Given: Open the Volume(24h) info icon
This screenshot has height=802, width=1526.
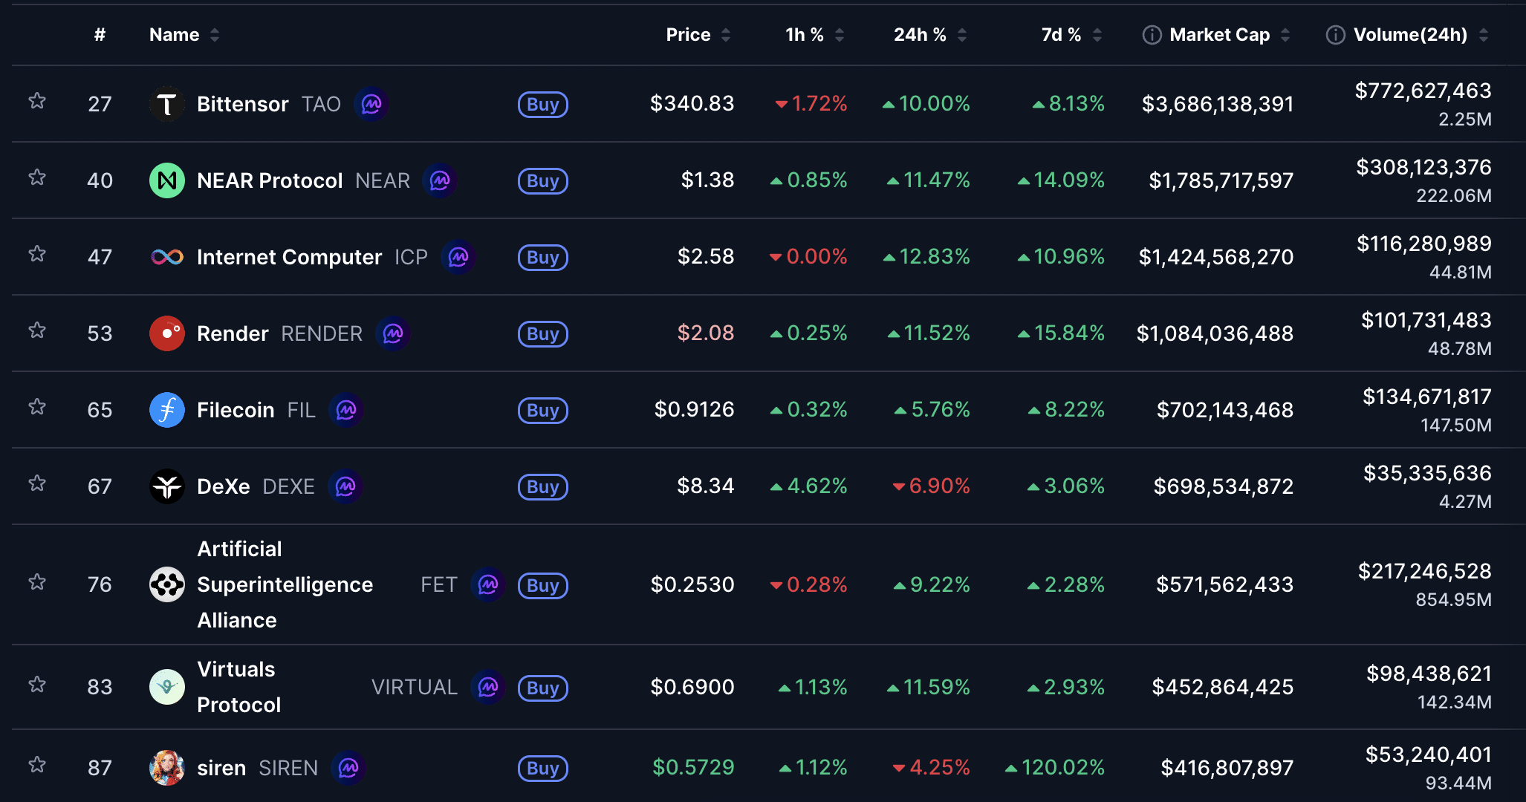Looking at the screenshot, I should coord(1335,35).
